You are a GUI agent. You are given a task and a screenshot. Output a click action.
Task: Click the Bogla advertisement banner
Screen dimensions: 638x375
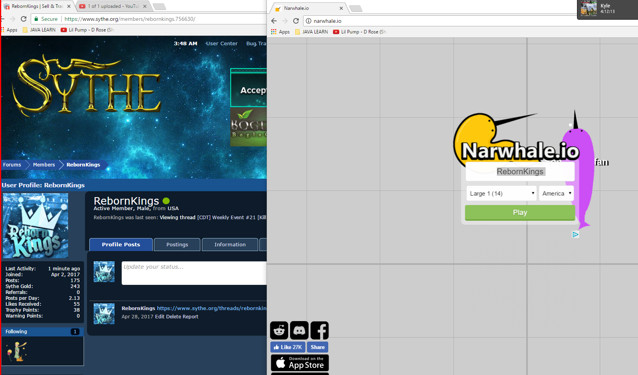pyautogui.click(x=249, y=127)
